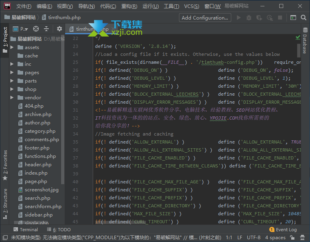Click Add Configuration button

pyautogui.click(x=205, y=18)
